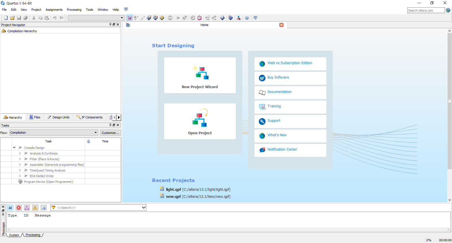Click the blue Help question icon
This screenshot has height=243, width=452.
[x=247, y=18]
